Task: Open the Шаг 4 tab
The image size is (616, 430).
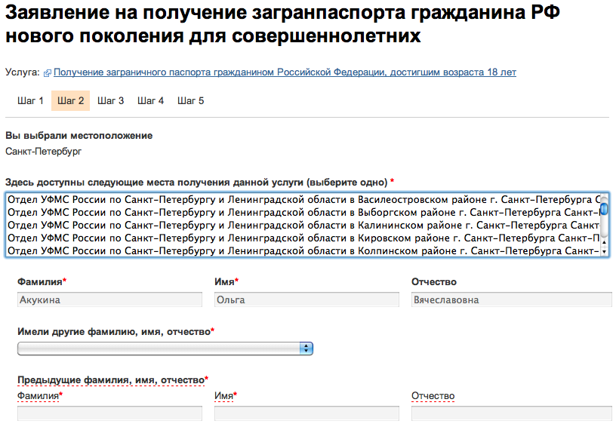Action: coord(150,101)
